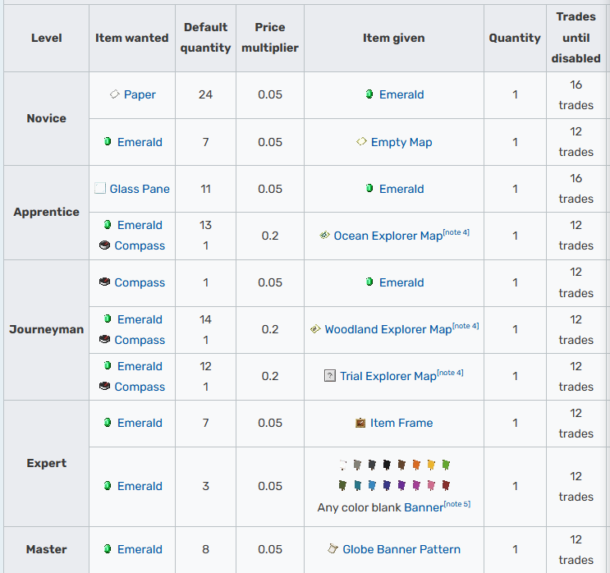Screen dimensions: 610x573
Task: Click the Woodland Explorer Map icon
Action: [x=315, y=329]
